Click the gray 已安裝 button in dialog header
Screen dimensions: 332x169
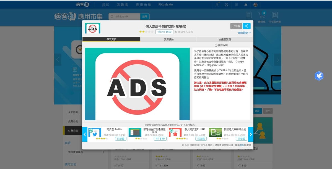pos(236,26)
